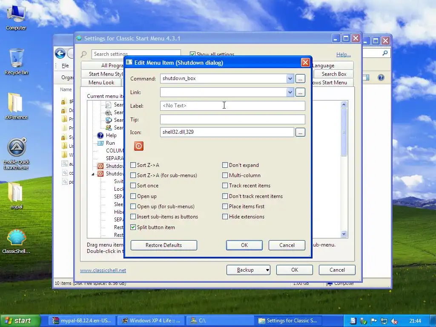
Task: Enable the Sort Z->A checkbox
Action: pyautogui.click(x=133, y=165)
